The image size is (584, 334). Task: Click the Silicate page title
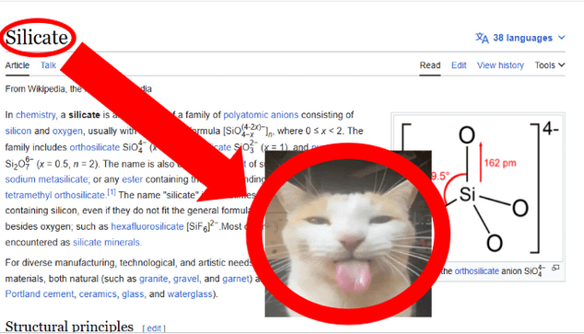pos(37,37)
